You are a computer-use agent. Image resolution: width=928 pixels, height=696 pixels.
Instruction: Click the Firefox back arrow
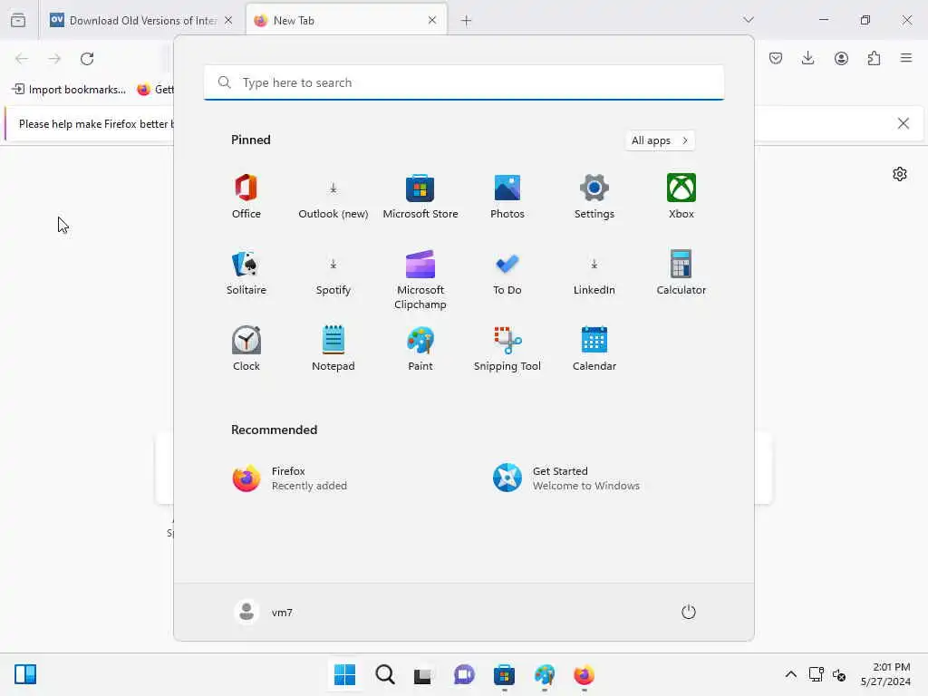(x=22, y=59)
